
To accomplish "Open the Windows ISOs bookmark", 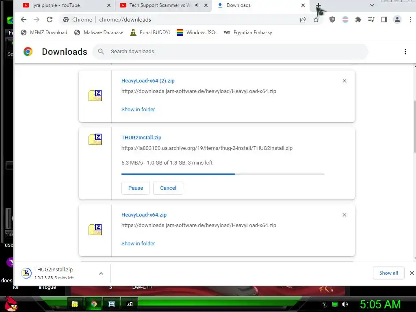I will point(197,32).
